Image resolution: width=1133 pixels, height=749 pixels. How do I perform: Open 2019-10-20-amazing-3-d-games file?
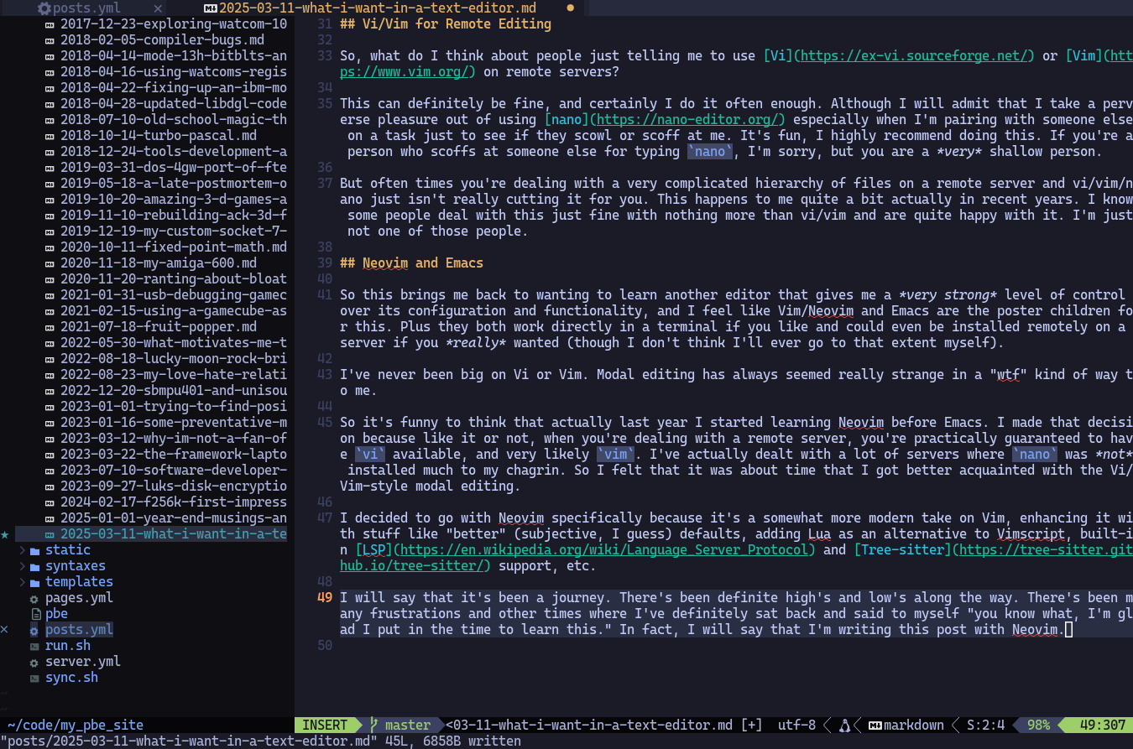point(174,200)
